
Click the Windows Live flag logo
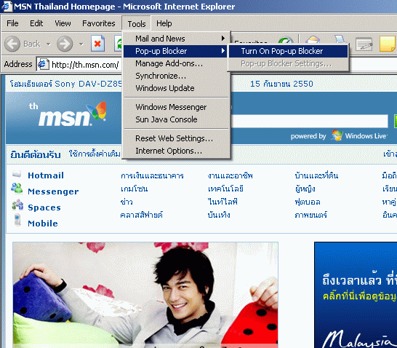click(337, 135)
